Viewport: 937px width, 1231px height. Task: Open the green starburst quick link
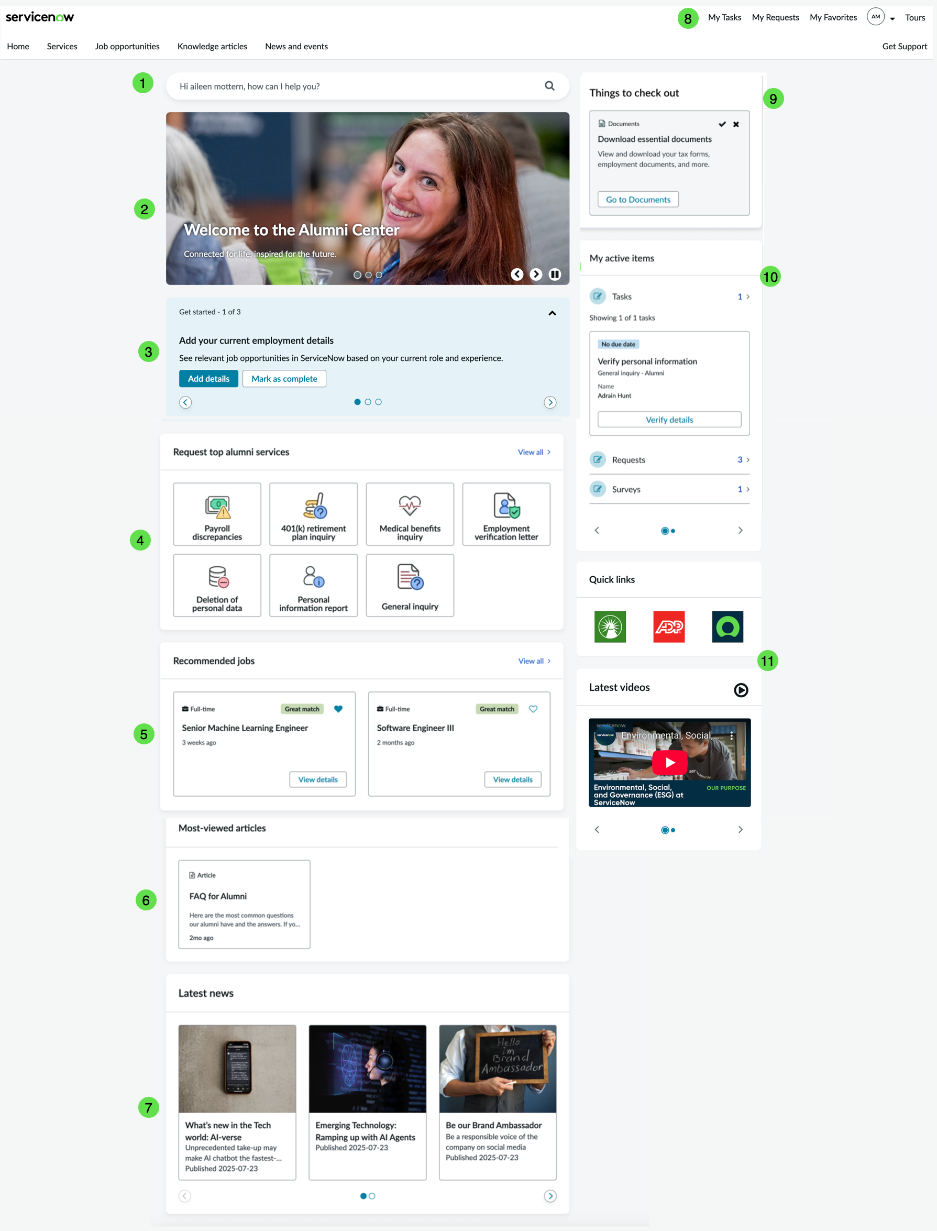[x=610, y=627]
